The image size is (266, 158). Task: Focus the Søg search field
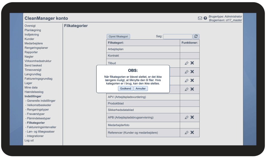point(178,37)
